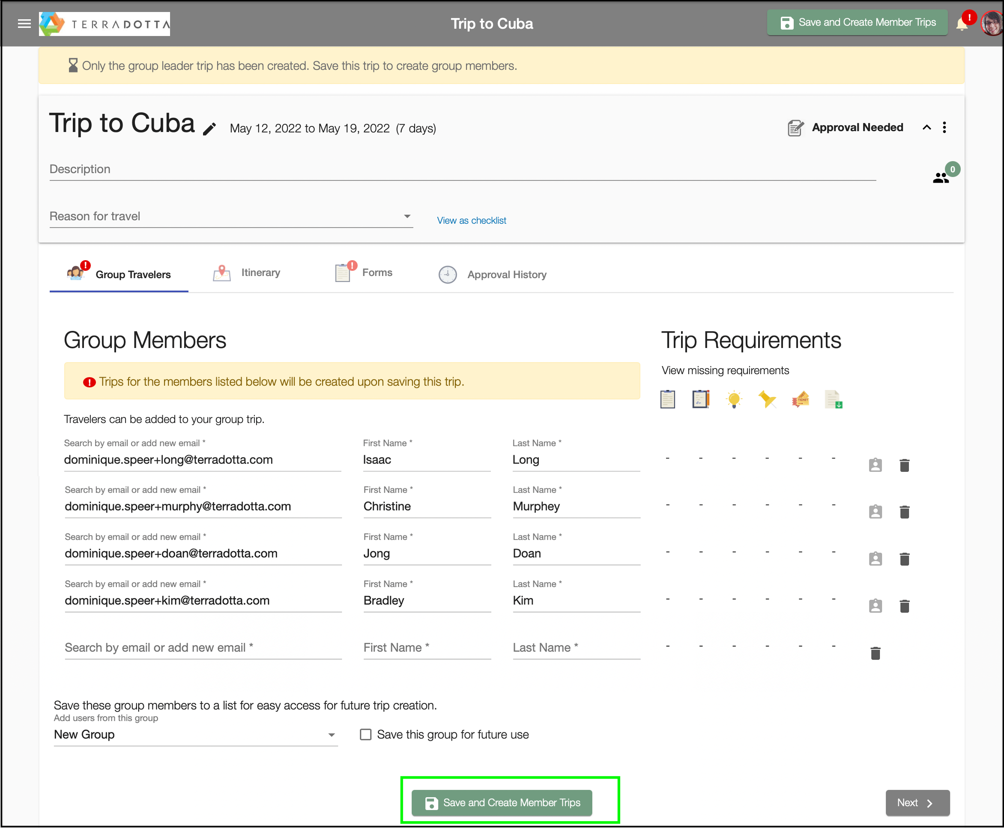The width and height of the screenshot is (1004, 828).
Task: Click the light bulb requirement icon
Action: (x=734, y=399)
